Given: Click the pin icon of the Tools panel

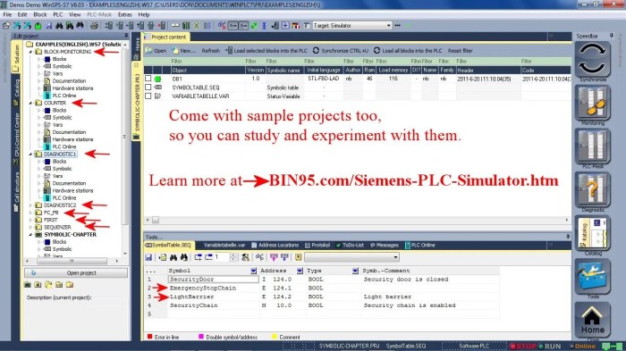Looking at the screenshot, I should tap(568, 237).
